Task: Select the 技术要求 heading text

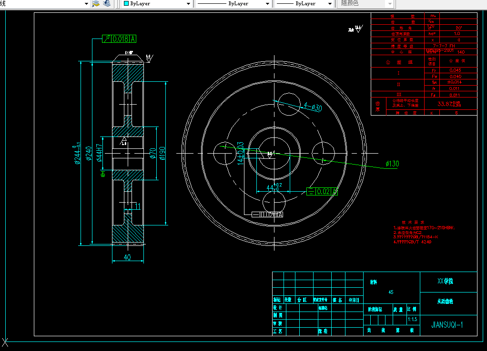Action: point(413,222)
